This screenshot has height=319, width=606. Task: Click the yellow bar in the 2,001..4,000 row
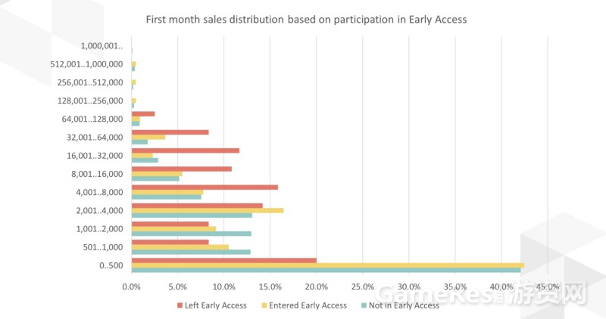208,211
